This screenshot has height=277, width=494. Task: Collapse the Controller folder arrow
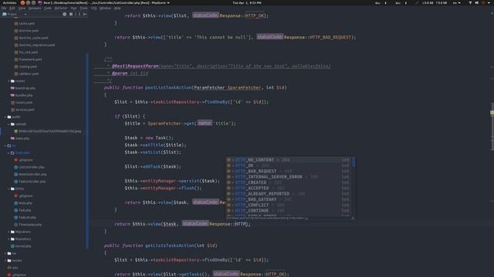tap(8, 152)
